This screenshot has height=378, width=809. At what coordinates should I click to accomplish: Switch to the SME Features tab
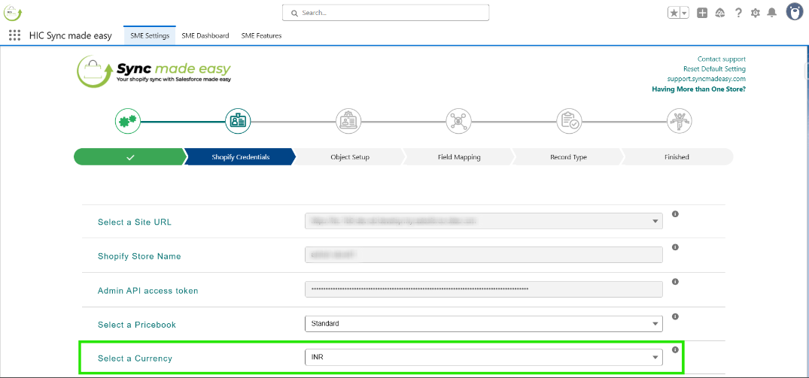tap(261, 35)
